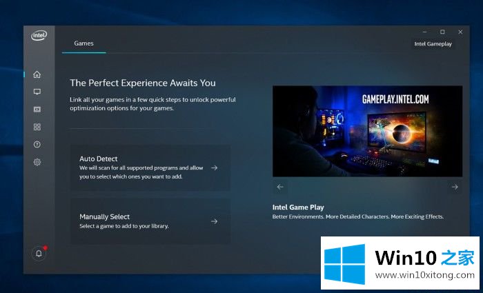
Task: Click the 'Better Environments. More Detailed Characters' text
Action: [358, 216]
